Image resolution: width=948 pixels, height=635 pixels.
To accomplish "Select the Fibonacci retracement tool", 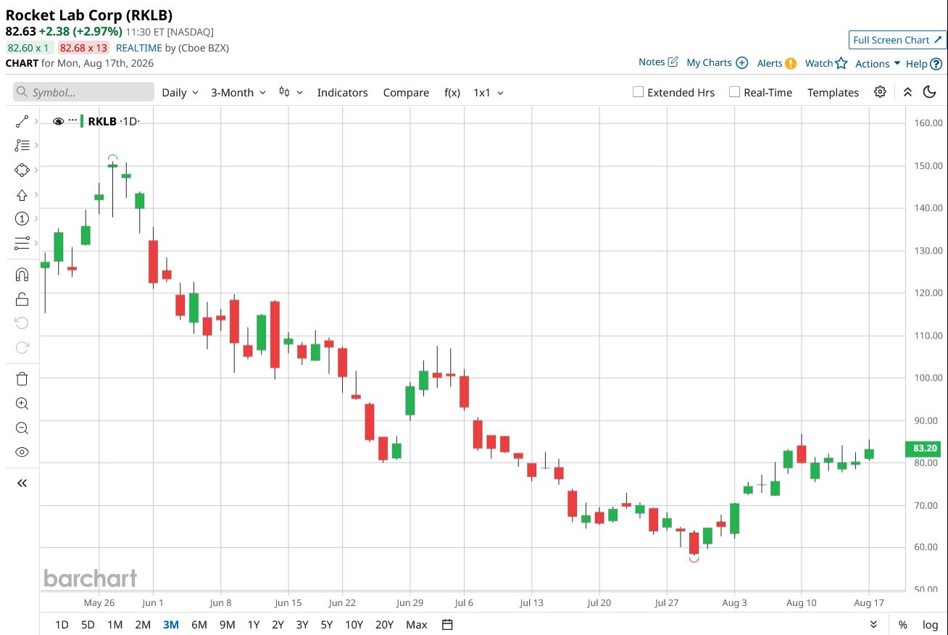I will (x=22, y=146).
